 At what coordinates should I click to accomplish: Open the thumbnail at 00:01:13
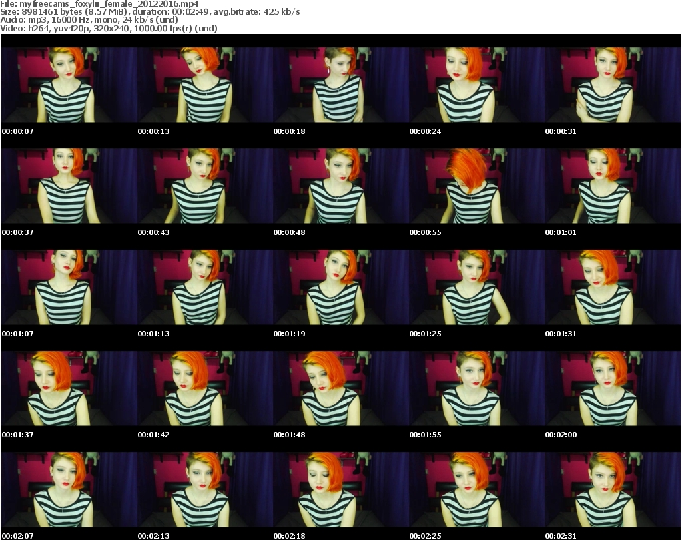tap(205, 288)
